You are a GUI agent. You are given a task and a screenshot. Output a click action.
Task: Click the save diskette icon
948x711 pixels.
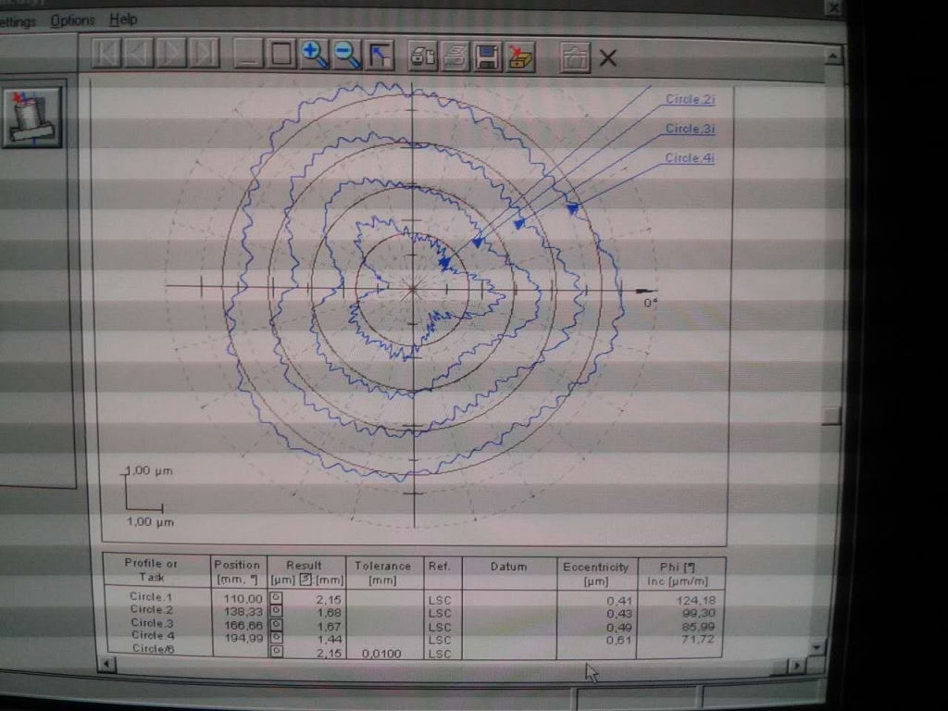coord(487,56)
